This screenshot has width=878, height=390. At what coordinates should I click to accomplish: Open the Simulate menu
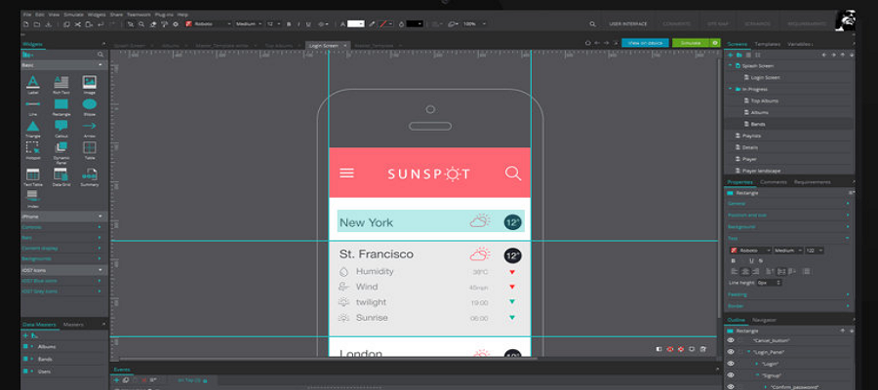[x=74, y=14]
